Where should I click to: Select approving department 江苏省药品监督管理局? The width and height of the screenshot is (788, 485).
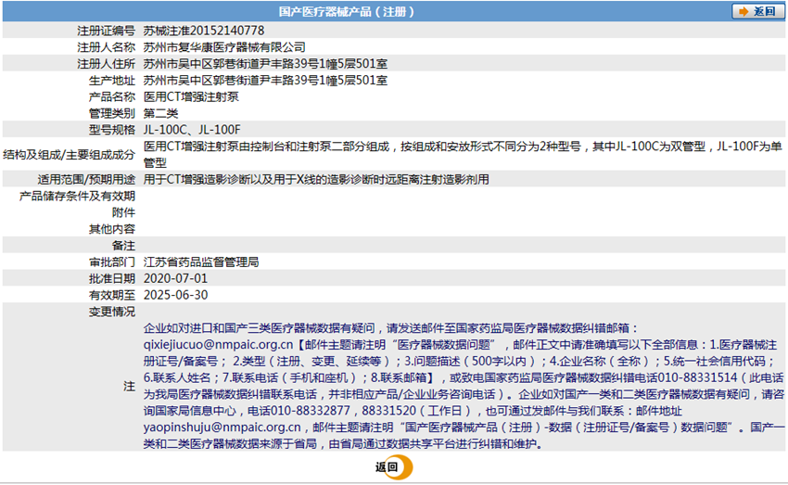(201, 262)
